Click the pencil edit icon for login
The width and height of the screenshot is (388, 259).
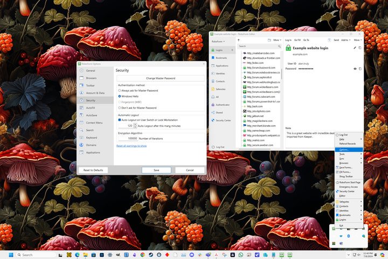(x=355, y=48)
